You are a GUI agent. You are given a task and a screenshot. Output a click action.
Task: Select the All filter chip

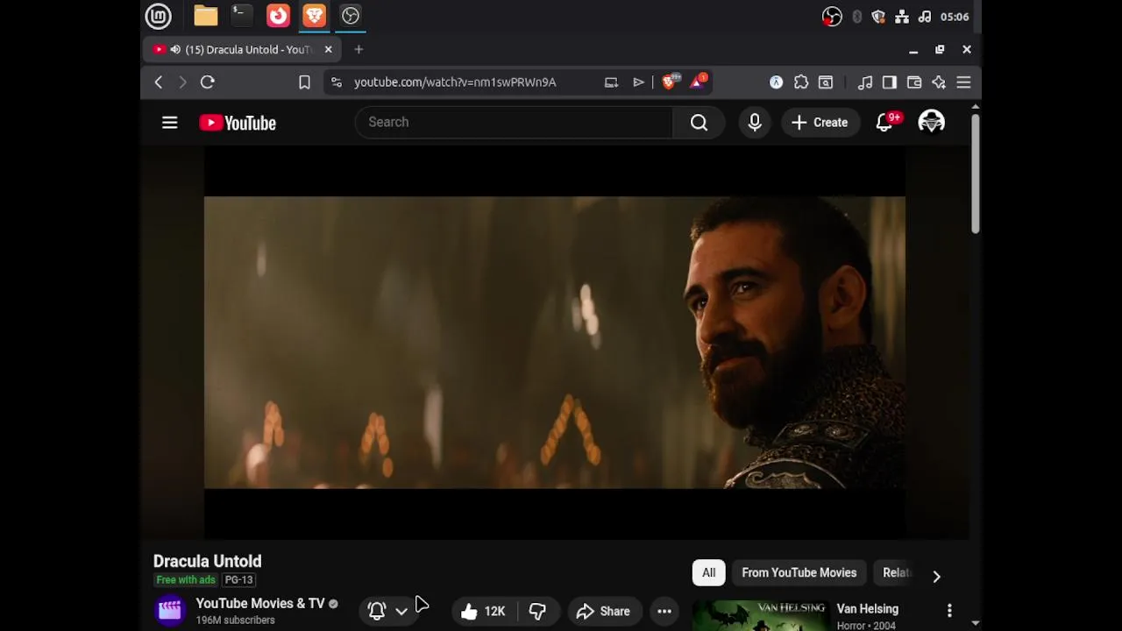tap(708, 573)
